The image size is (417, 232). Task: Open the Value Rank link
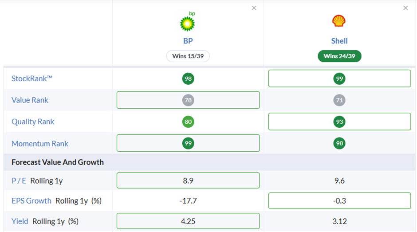tap(30, 100)
